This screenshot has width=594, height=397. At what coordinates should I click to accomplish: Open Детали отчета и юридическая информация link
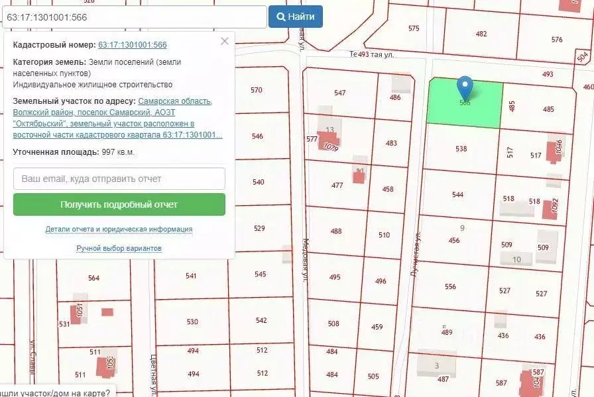[x=119, y=229]
